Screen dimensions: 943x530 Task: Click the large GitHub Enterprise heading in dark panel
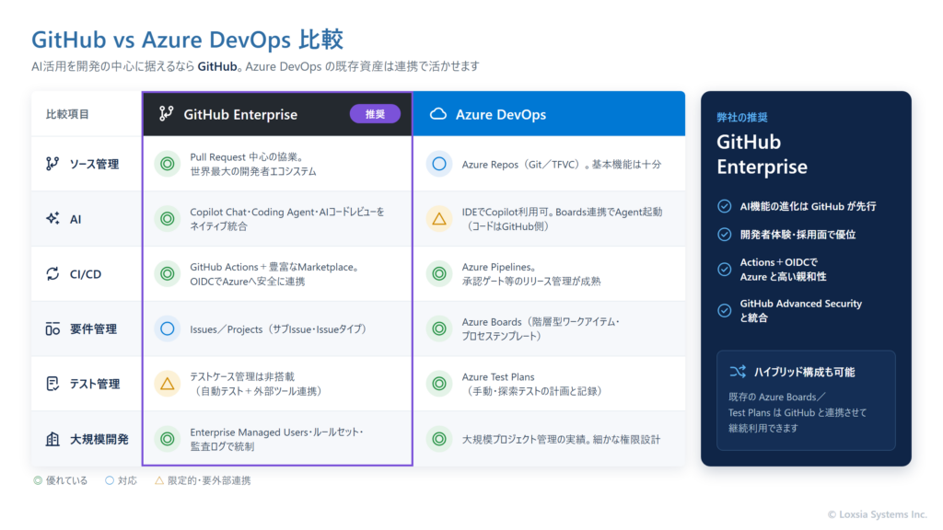[x=762, y=154]
